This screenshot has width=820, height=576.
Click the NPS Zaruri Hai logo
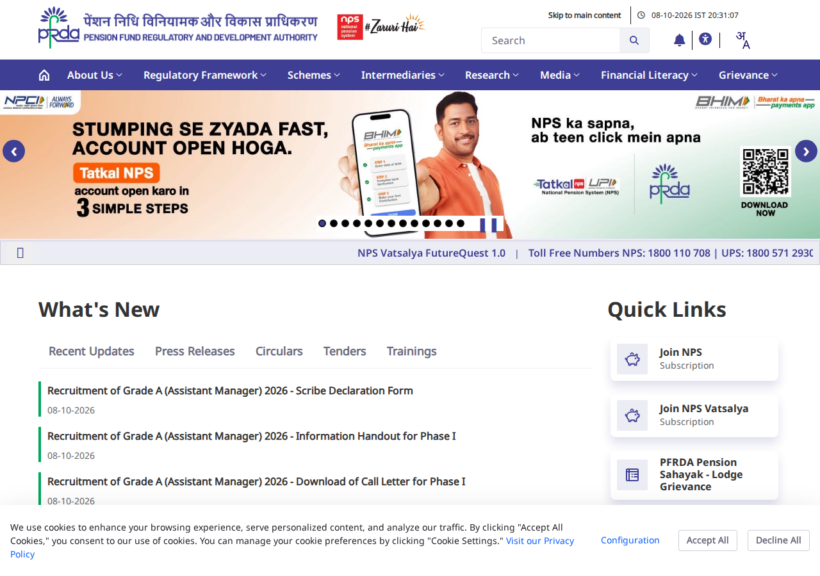click(381, 27)
